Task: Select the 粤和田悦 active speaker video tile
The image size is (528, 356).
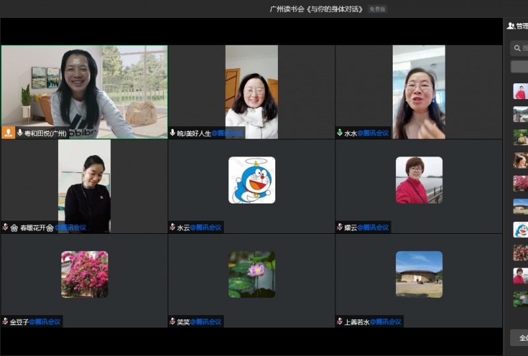Action: tap(84, 89)
